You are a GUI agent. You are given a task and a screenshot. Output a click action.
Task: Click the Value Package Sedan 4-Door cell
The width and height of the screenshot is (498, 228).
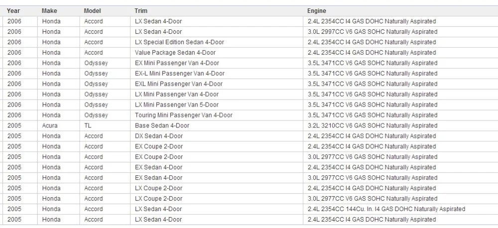[x=175, y=53]
